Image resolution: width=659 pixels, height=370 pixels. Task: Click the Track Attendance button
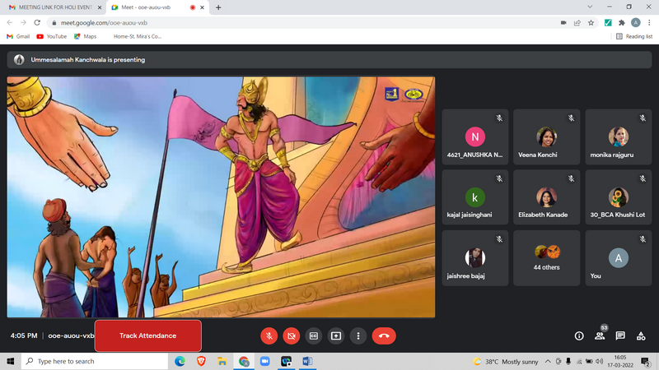tap(148, 335)
